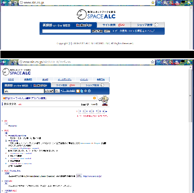Open the gear settings icon beside the Twitter icon
The image size is (194, 193).
pyautogui.click(x=85, y=91)
